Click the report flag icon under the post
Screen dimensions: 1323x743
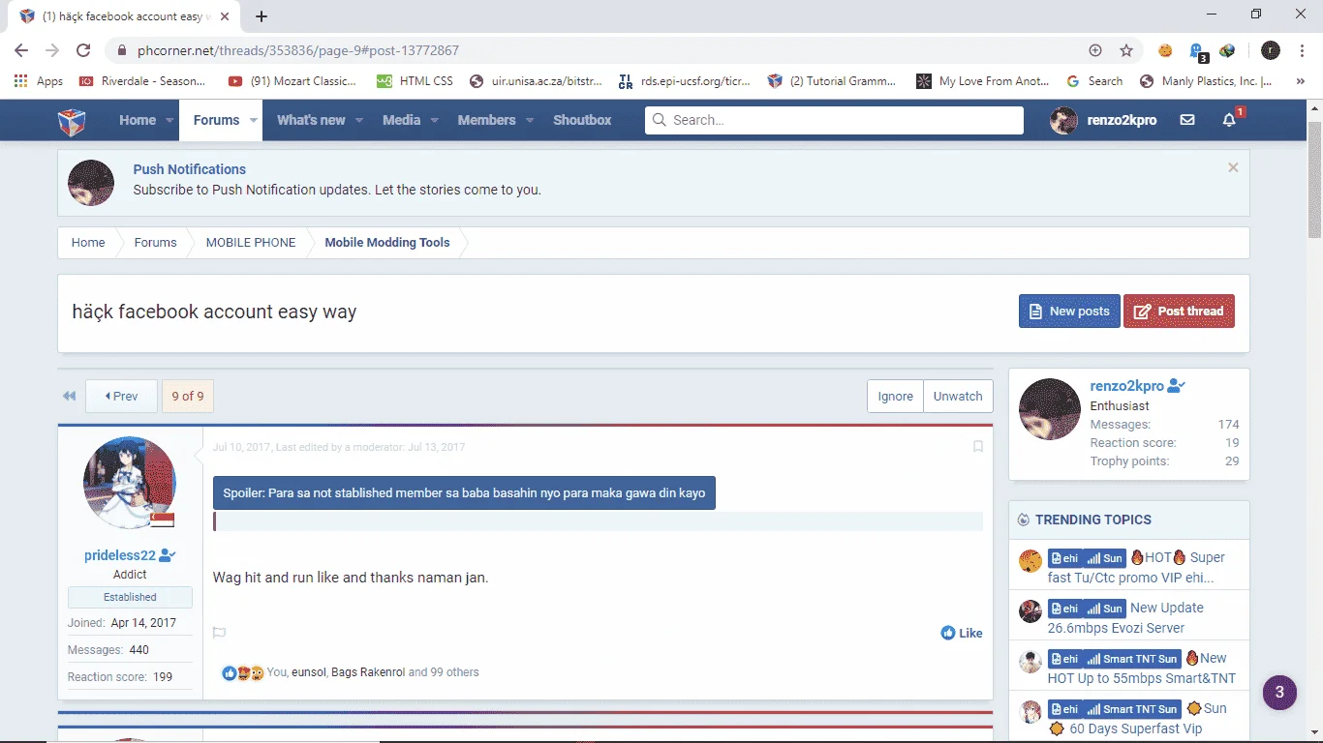[219, 633]
